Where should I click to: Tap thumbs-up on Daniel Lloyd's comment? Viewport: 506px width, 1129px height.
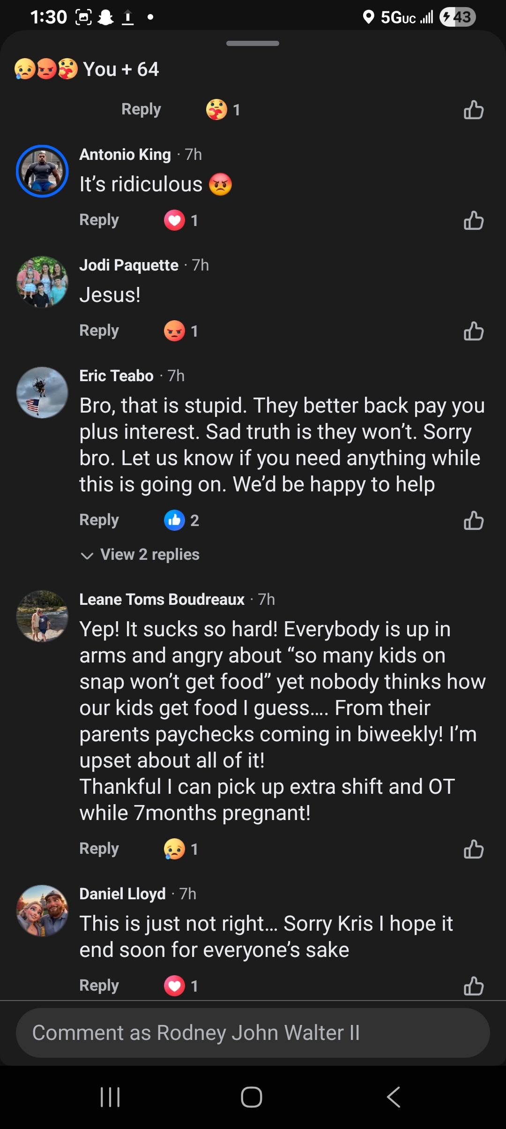pos(473,986)
